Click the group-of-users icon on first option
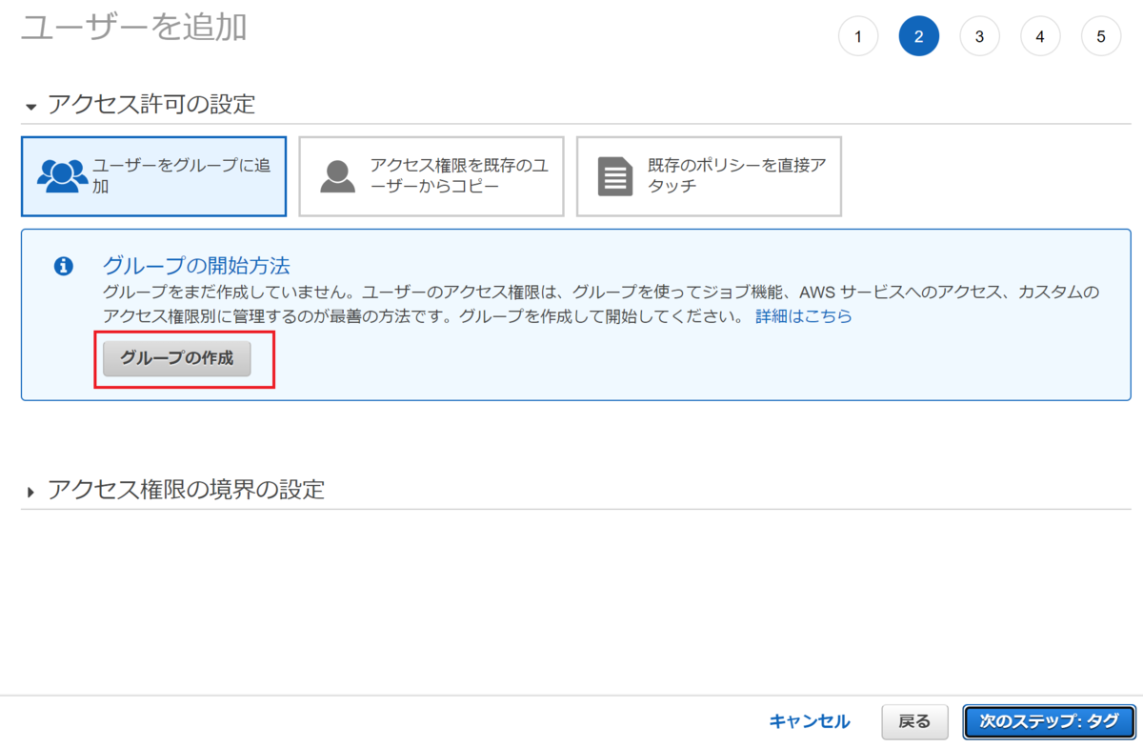This screenshot has width=1143, height=747. (x=62, y=176)
